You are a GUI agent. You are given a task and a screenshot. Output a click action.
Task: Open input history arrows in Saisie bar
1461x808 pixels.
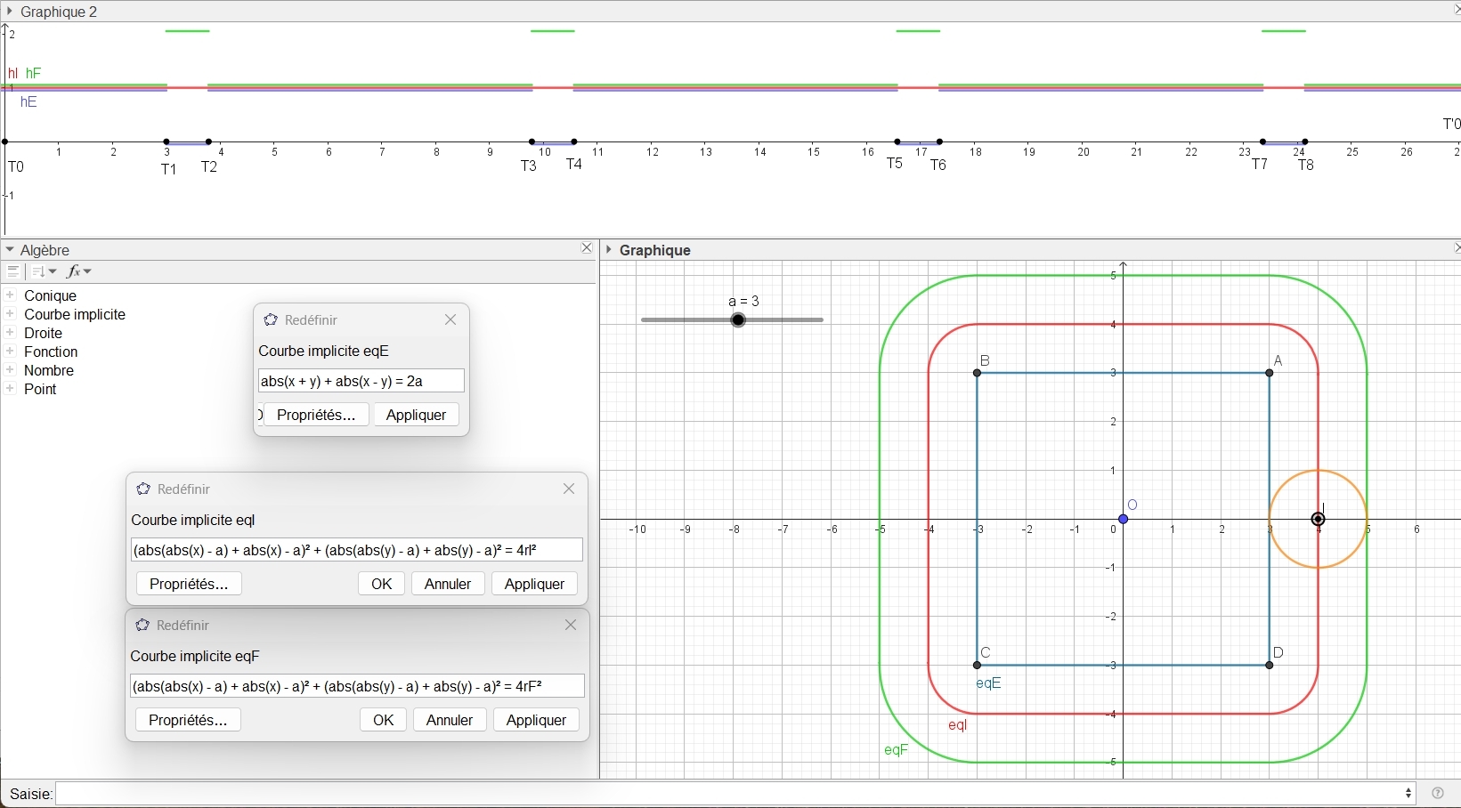pos(1409,793)
